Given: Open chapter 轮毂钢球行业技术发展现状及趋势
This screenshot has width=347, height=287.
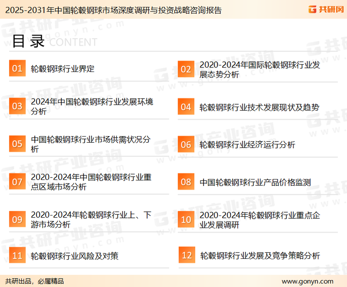Looking at the screenshot, I should [x=259, y=107].
